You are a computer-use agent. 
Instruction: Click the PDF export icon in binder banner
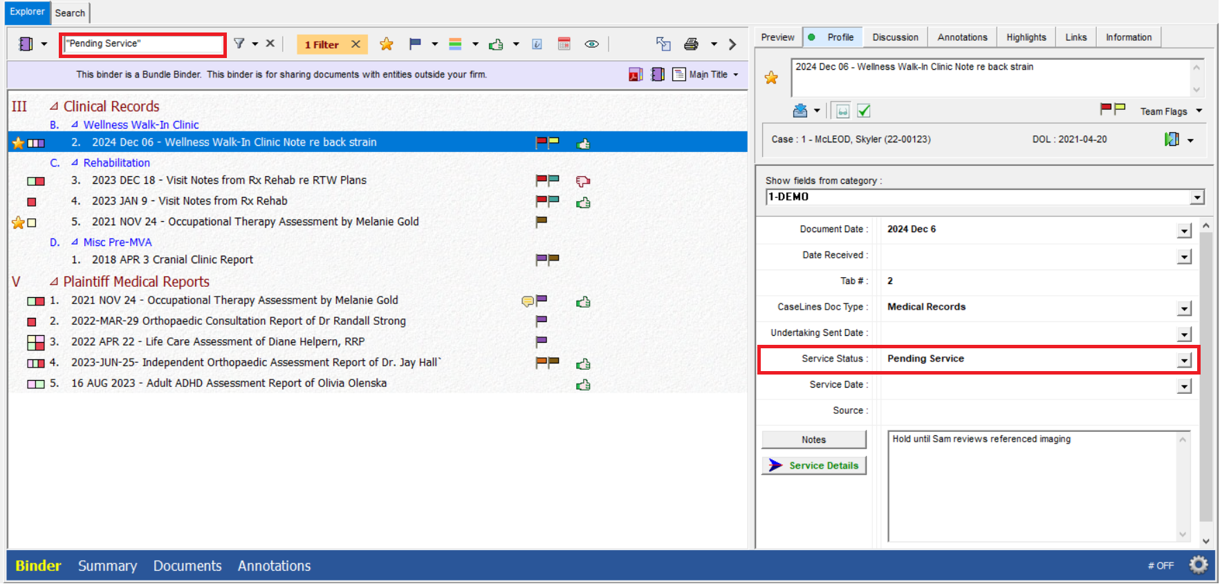(x=636, y=75)
